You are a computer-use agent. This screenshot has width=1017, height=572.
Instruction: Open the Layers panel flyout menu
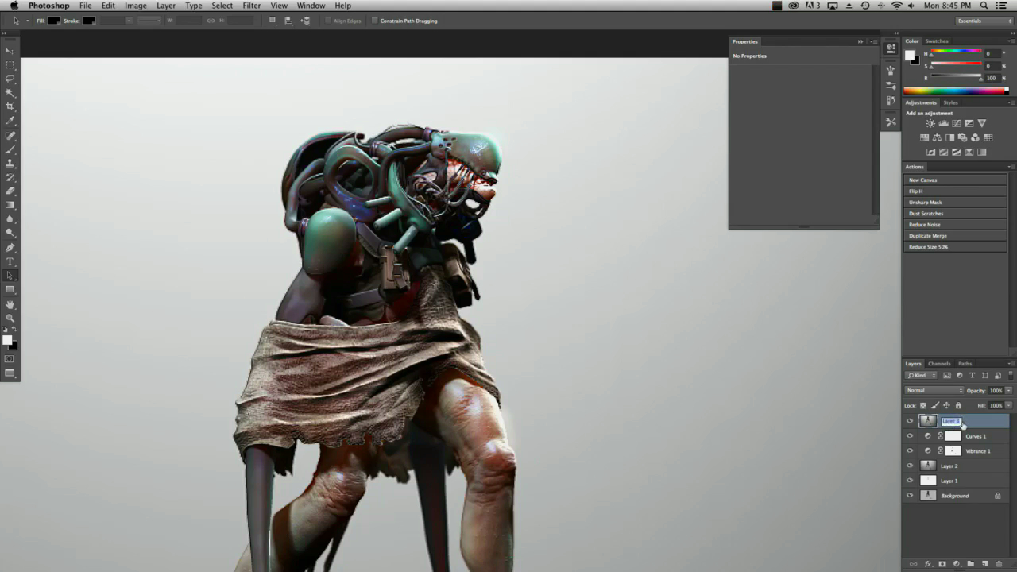(1011, 364)
